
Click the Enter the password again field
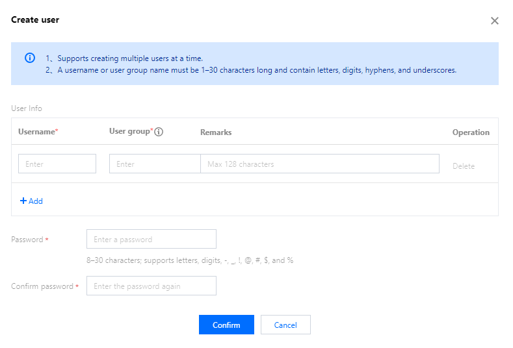point(151,286)
